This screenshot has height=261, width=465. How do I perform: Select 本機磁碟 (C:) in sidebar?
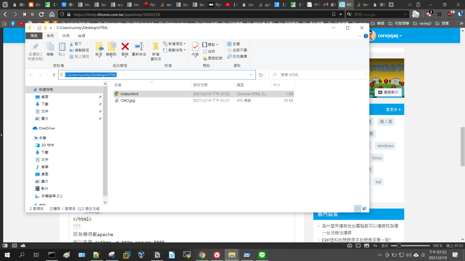(x=48, y=196)
